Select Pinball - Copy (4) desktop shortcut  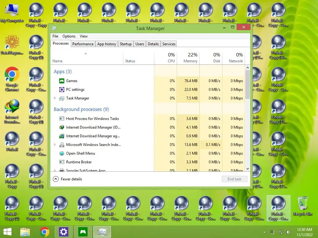(x=36, y=112)
